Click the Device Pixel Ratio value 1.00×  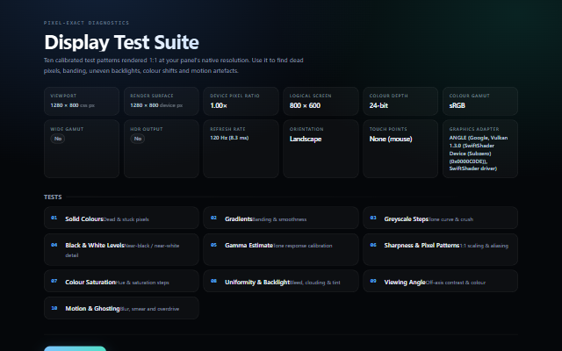pos(219,105)
